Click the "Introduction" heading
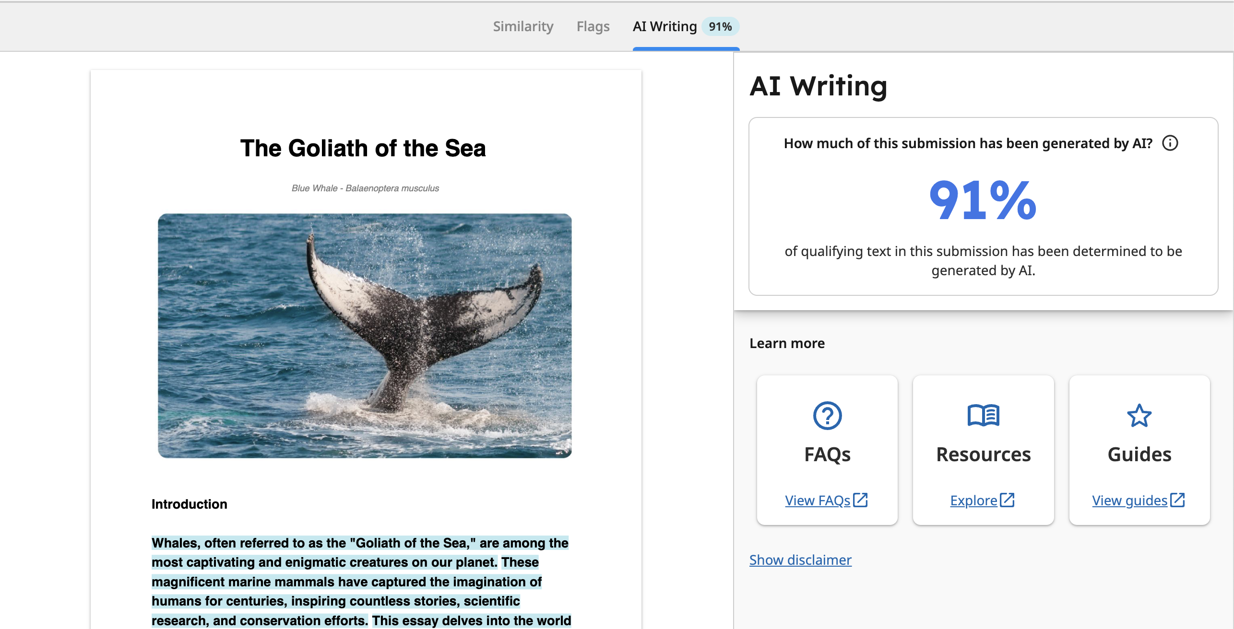The image size is (1234, 629). click(x=189, y=504)
